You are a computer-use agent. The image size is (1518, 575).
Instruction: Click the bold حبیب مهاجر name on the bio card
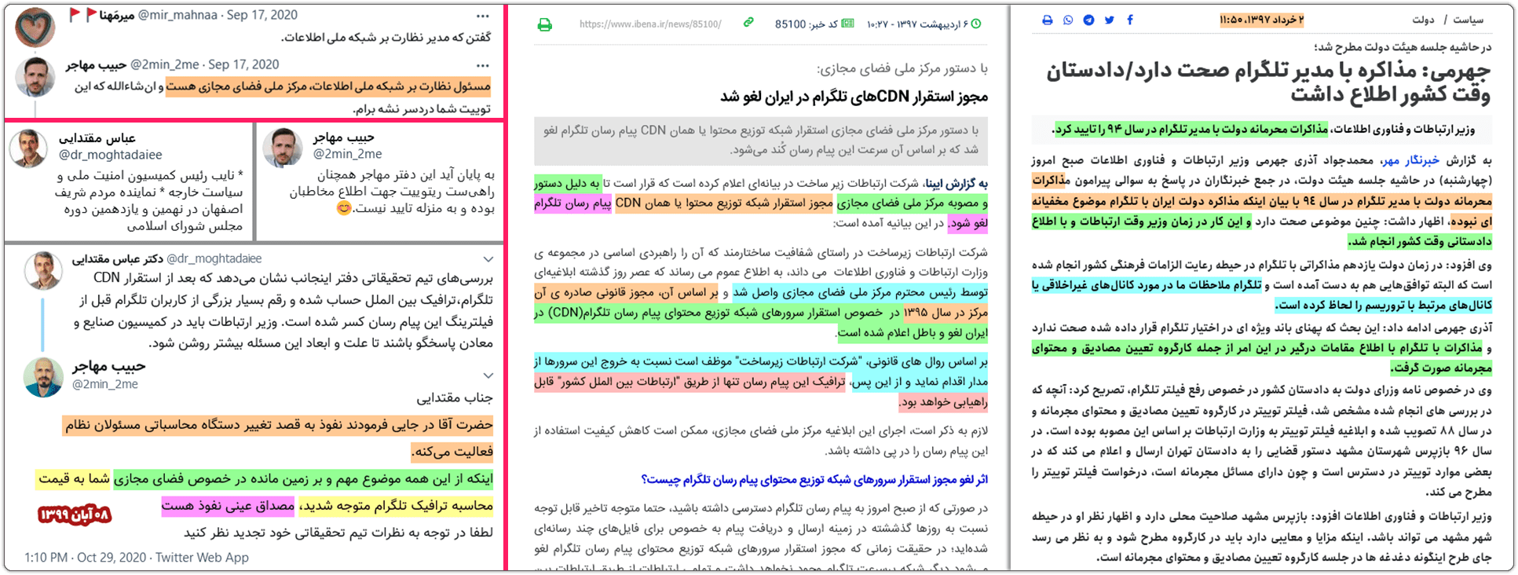[x=344, y=137]
